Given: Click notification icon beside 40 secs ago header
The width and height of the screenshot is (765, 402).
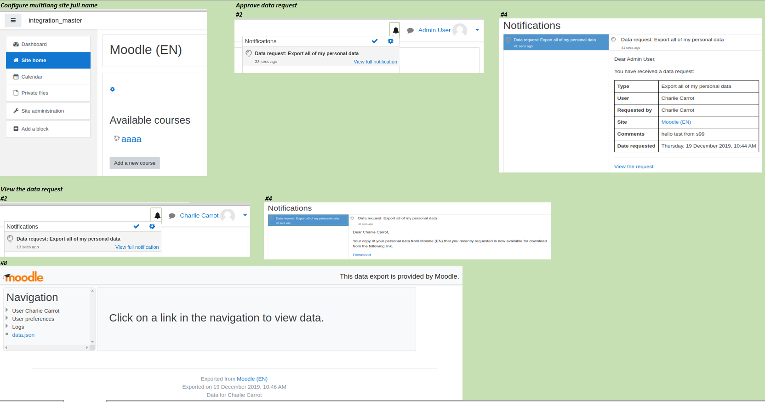Looking at the screenshot, I should coord(352,218).
